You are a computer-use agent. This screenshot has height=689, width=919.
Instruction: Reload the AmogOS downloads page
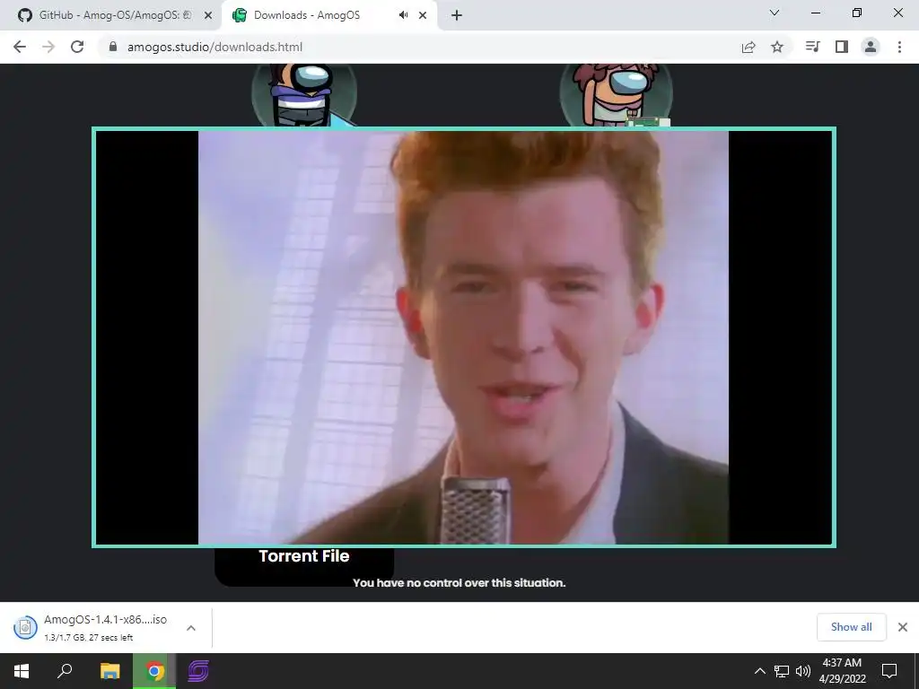[77, 47]
